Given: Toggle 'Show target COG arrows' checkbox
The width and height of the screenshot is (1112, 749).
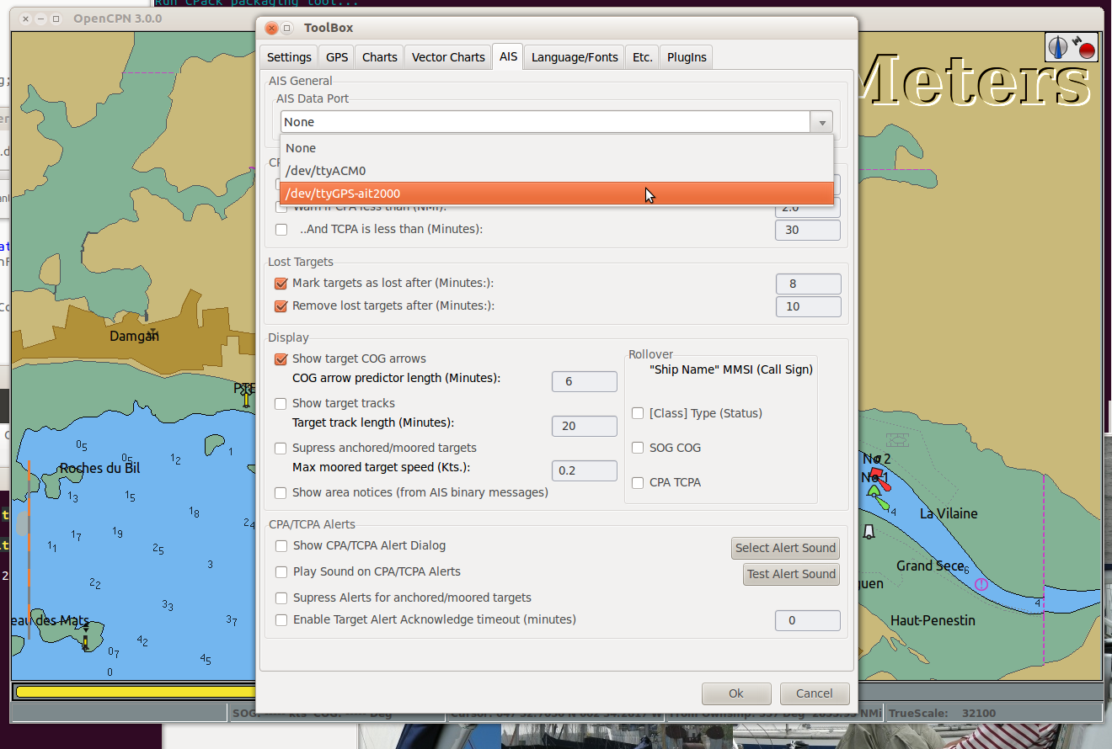Looking at the screenshot, I should pyautogui.click(x=281, y=359).
